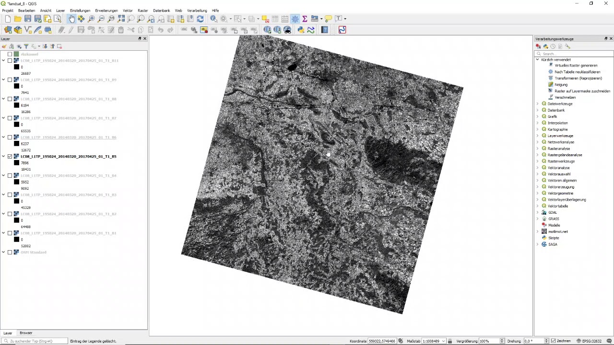
Task: Zoom to full extent
Action: point(121,19)
